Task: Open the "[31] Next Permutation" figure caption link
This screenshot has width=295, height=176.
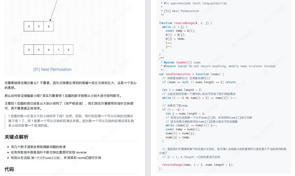Action: 52,69
